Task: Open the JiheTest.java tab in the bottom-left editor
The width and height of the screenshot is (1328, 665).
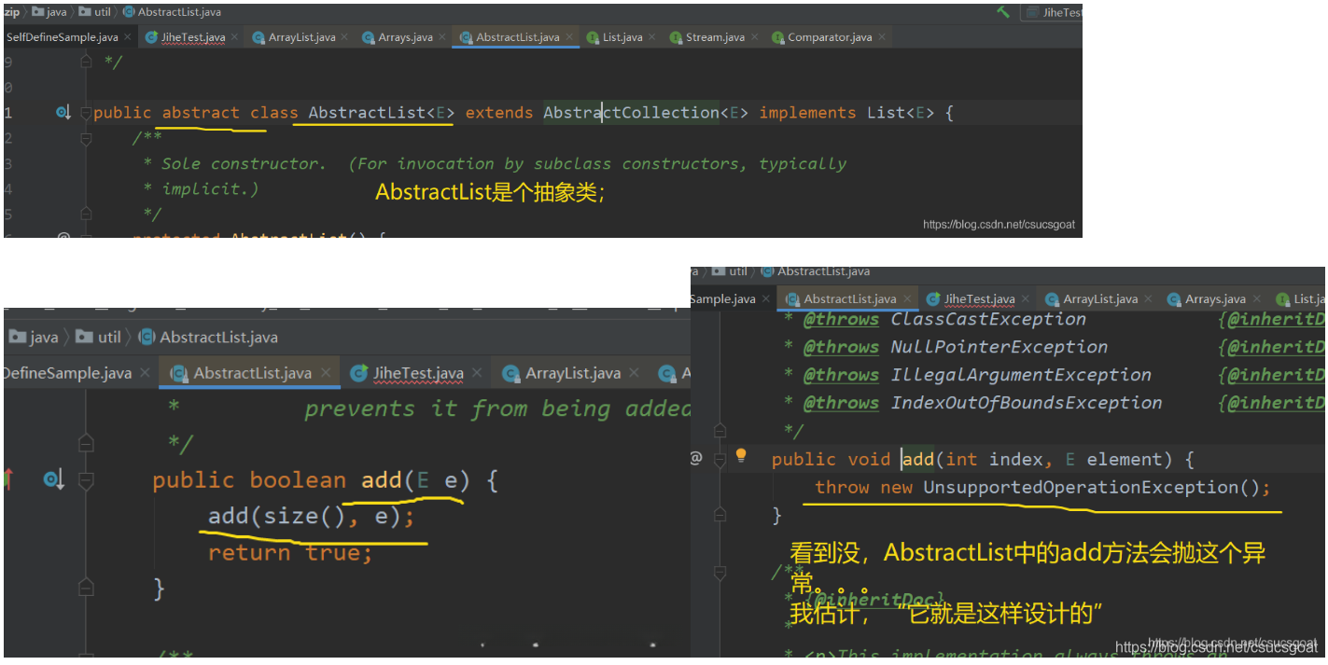Action: pos(417,373)
